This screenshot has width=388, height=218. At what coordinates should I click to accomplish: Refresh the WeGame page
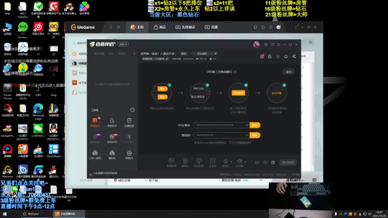pyautogui.click(x=118, y=27)
